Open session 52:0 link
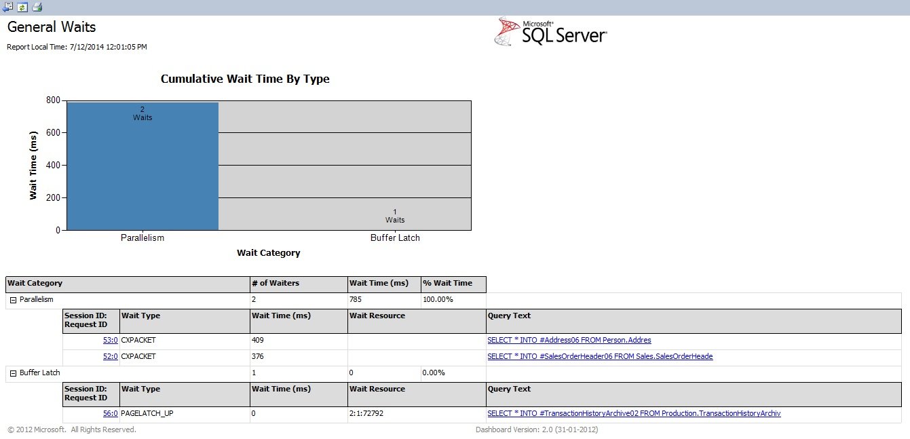910x439 pixels. [110, 356]
